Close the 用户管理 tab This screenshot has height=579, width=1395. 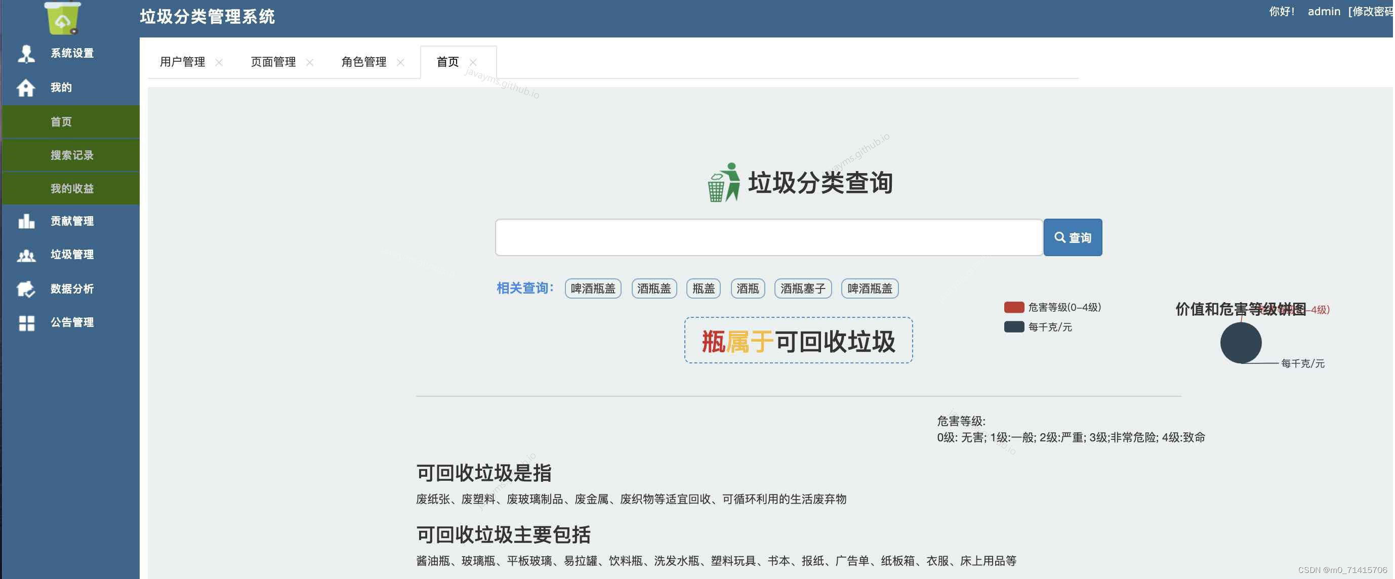pos(219,62)
